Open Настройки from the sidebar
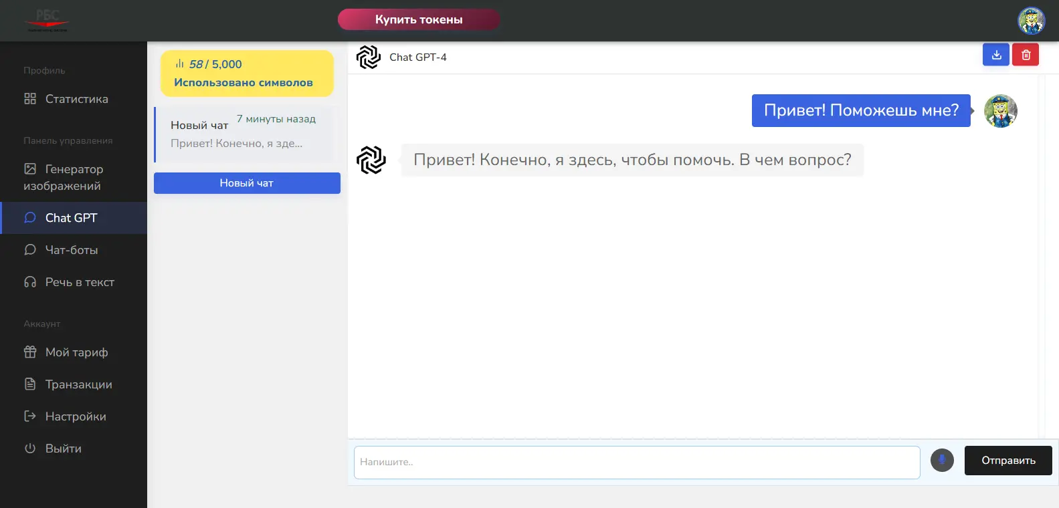 74,416
